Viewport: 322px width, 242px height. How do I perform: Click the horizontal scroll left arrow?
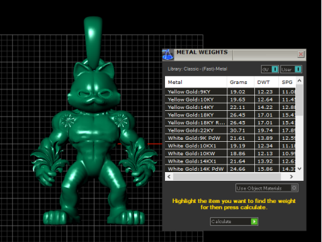tap(169, 177)
